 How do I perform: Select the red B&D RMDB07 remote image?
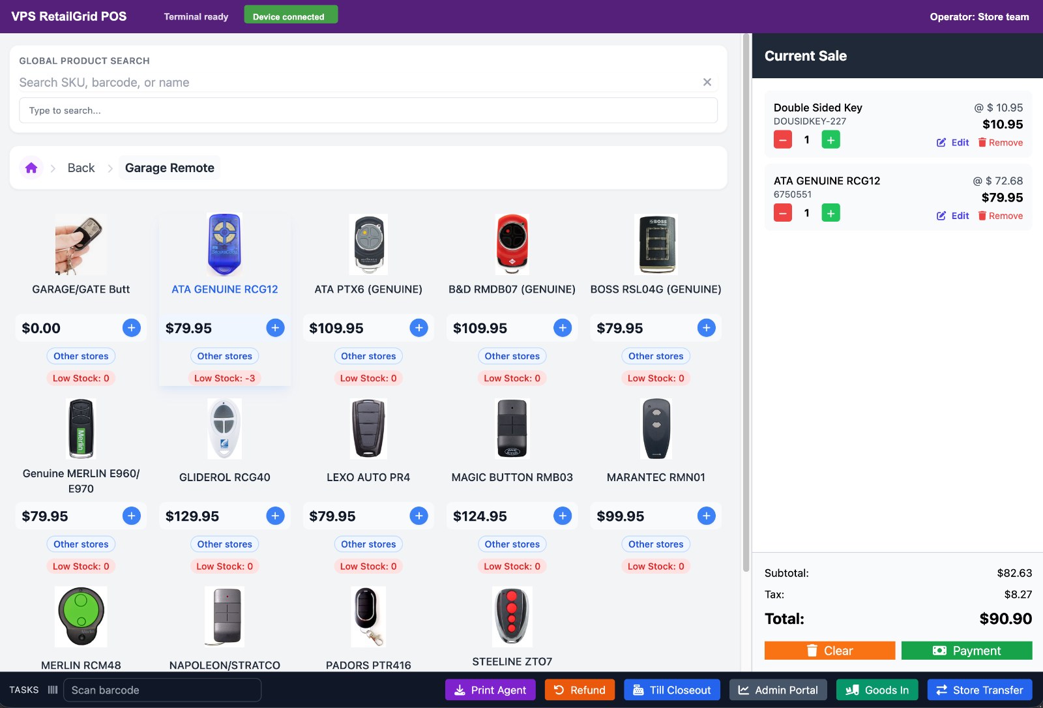click(x=512, y=244)
